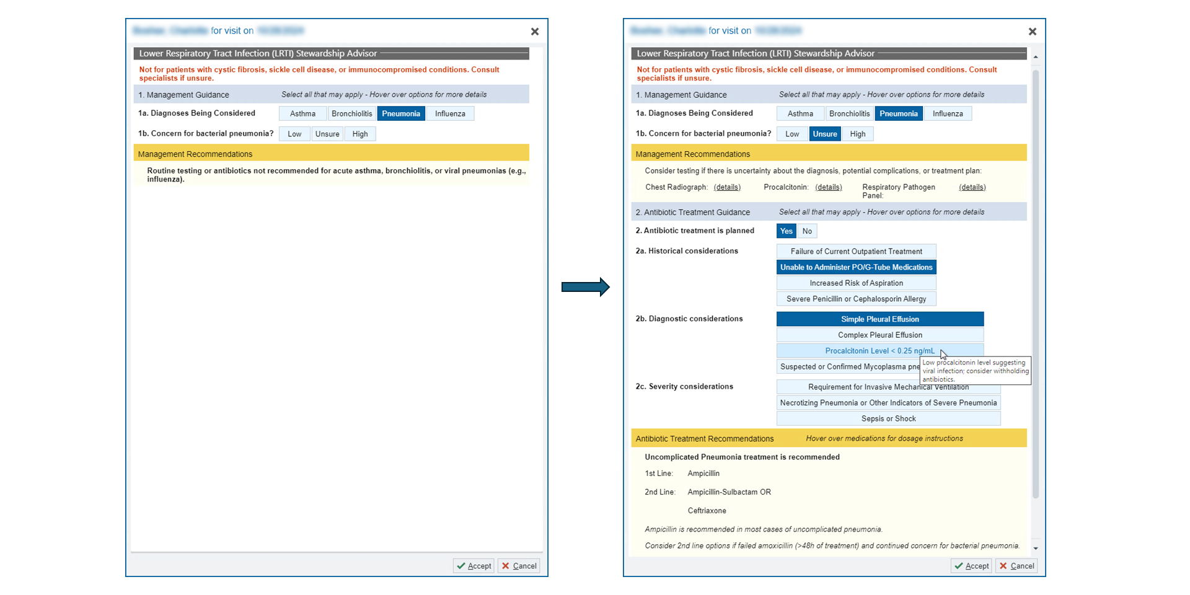This screenshot has width=1190, height=595.
Task: Select Requirement for Invasive Mechanical Ventilation
Action: click(x=889, y=388)
